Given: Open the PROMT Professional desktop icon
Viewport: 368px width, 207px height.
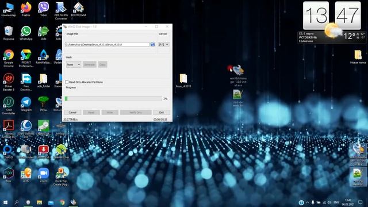Looking at the screenshot, I should tap(26, 58).
